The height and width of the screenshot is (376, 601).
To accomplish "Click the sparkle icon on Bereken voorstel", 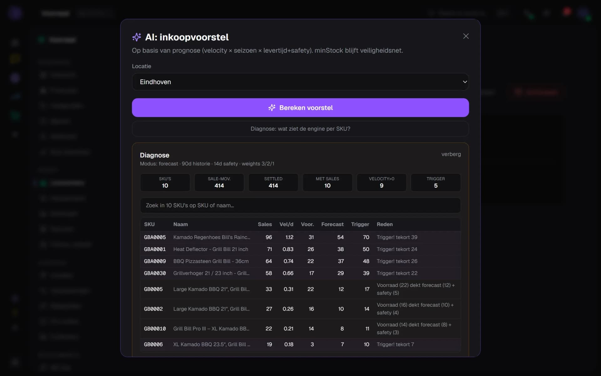I will point(272,107).
